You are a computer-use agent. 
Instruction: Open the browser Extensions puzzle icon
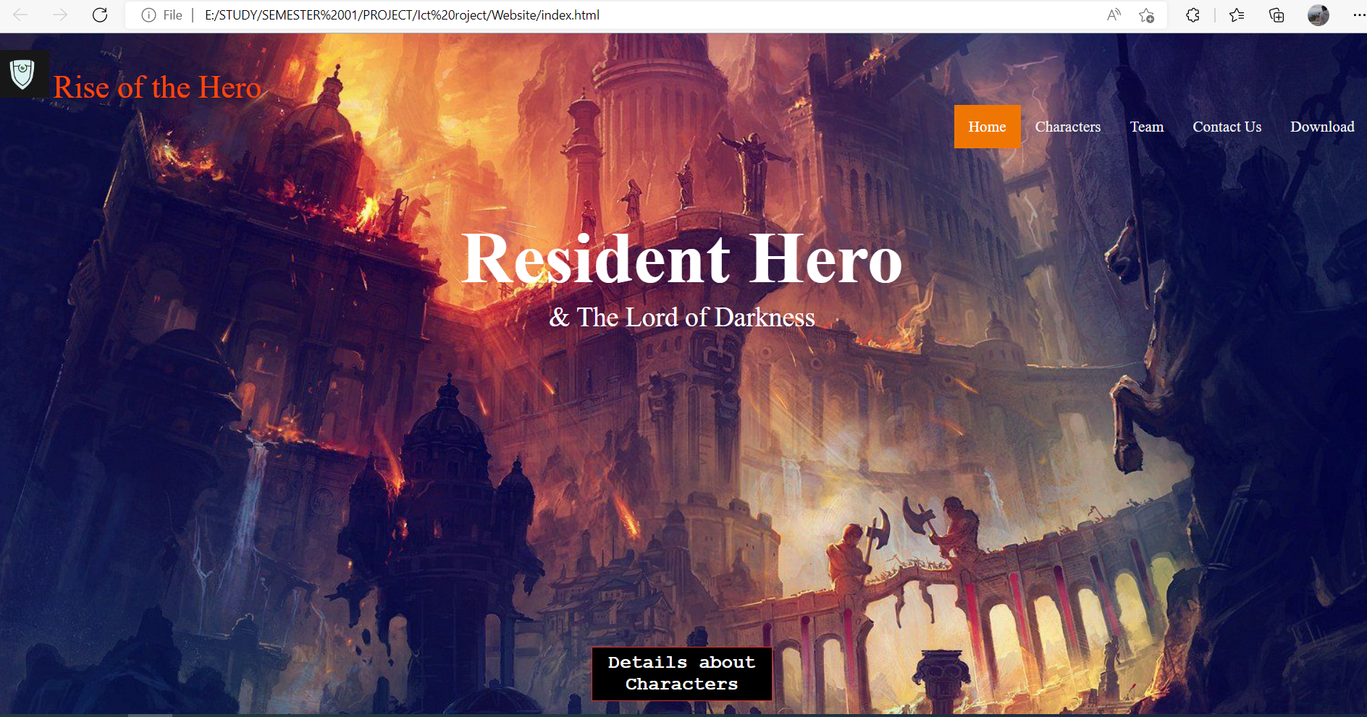[1193, 15]
